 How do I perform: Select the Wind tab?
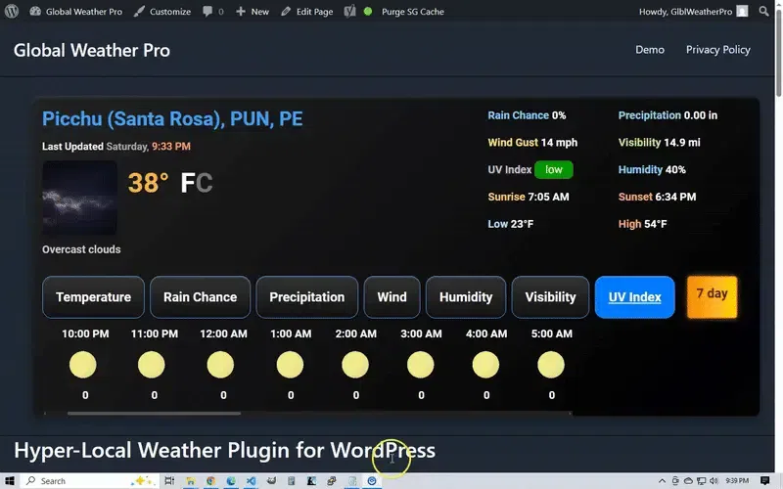tap(392, 297)
